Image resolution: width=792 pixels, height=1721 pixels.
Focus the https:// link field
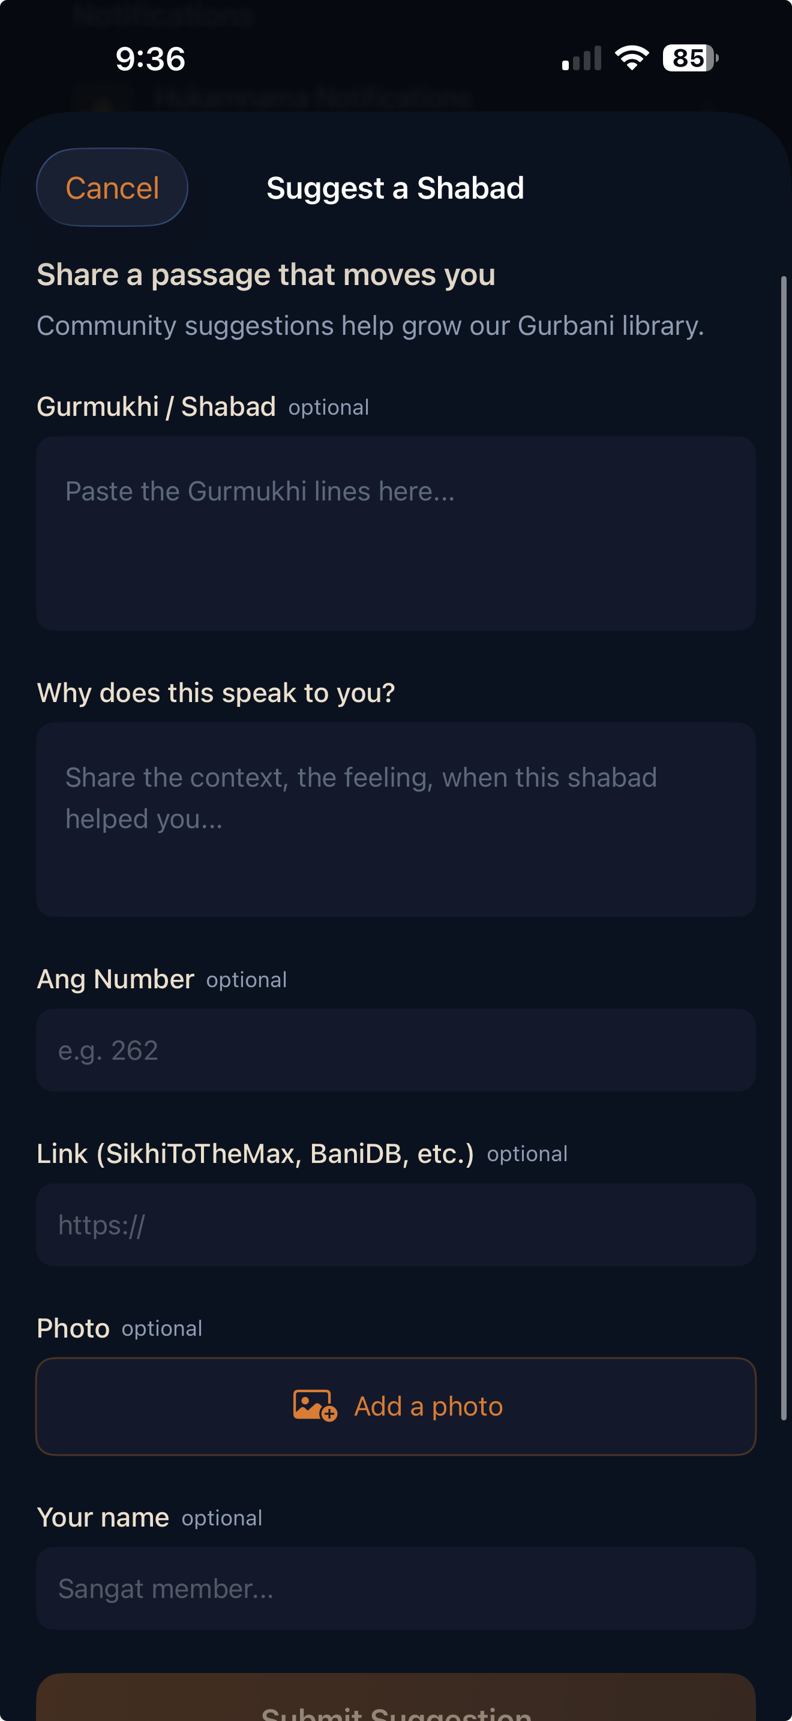pyautogui.click(x=396, y=1225)
